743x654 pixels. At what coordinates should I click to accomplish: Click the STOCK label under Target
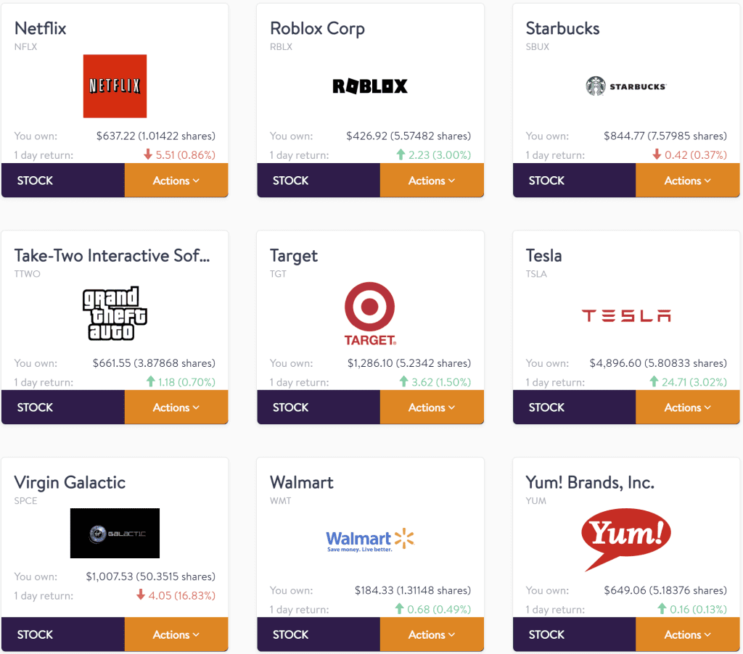pyautogui.click(x=291, y=407)
